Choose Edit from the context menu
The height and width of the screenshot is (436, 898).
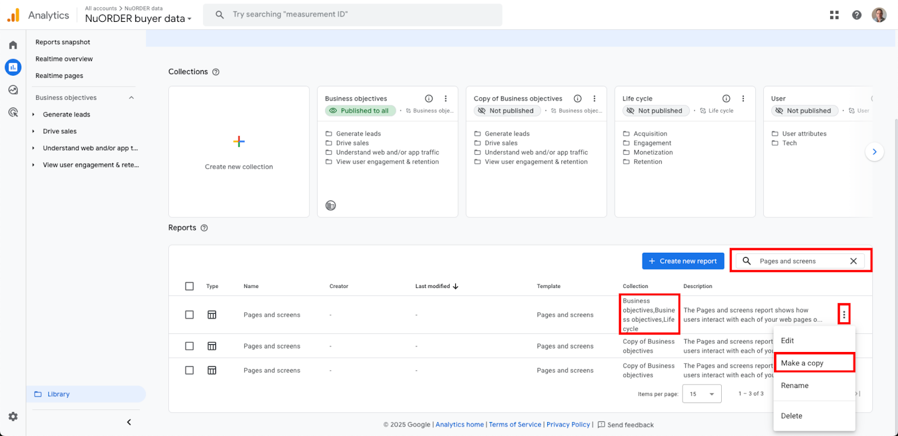click(x=814, y=341)
